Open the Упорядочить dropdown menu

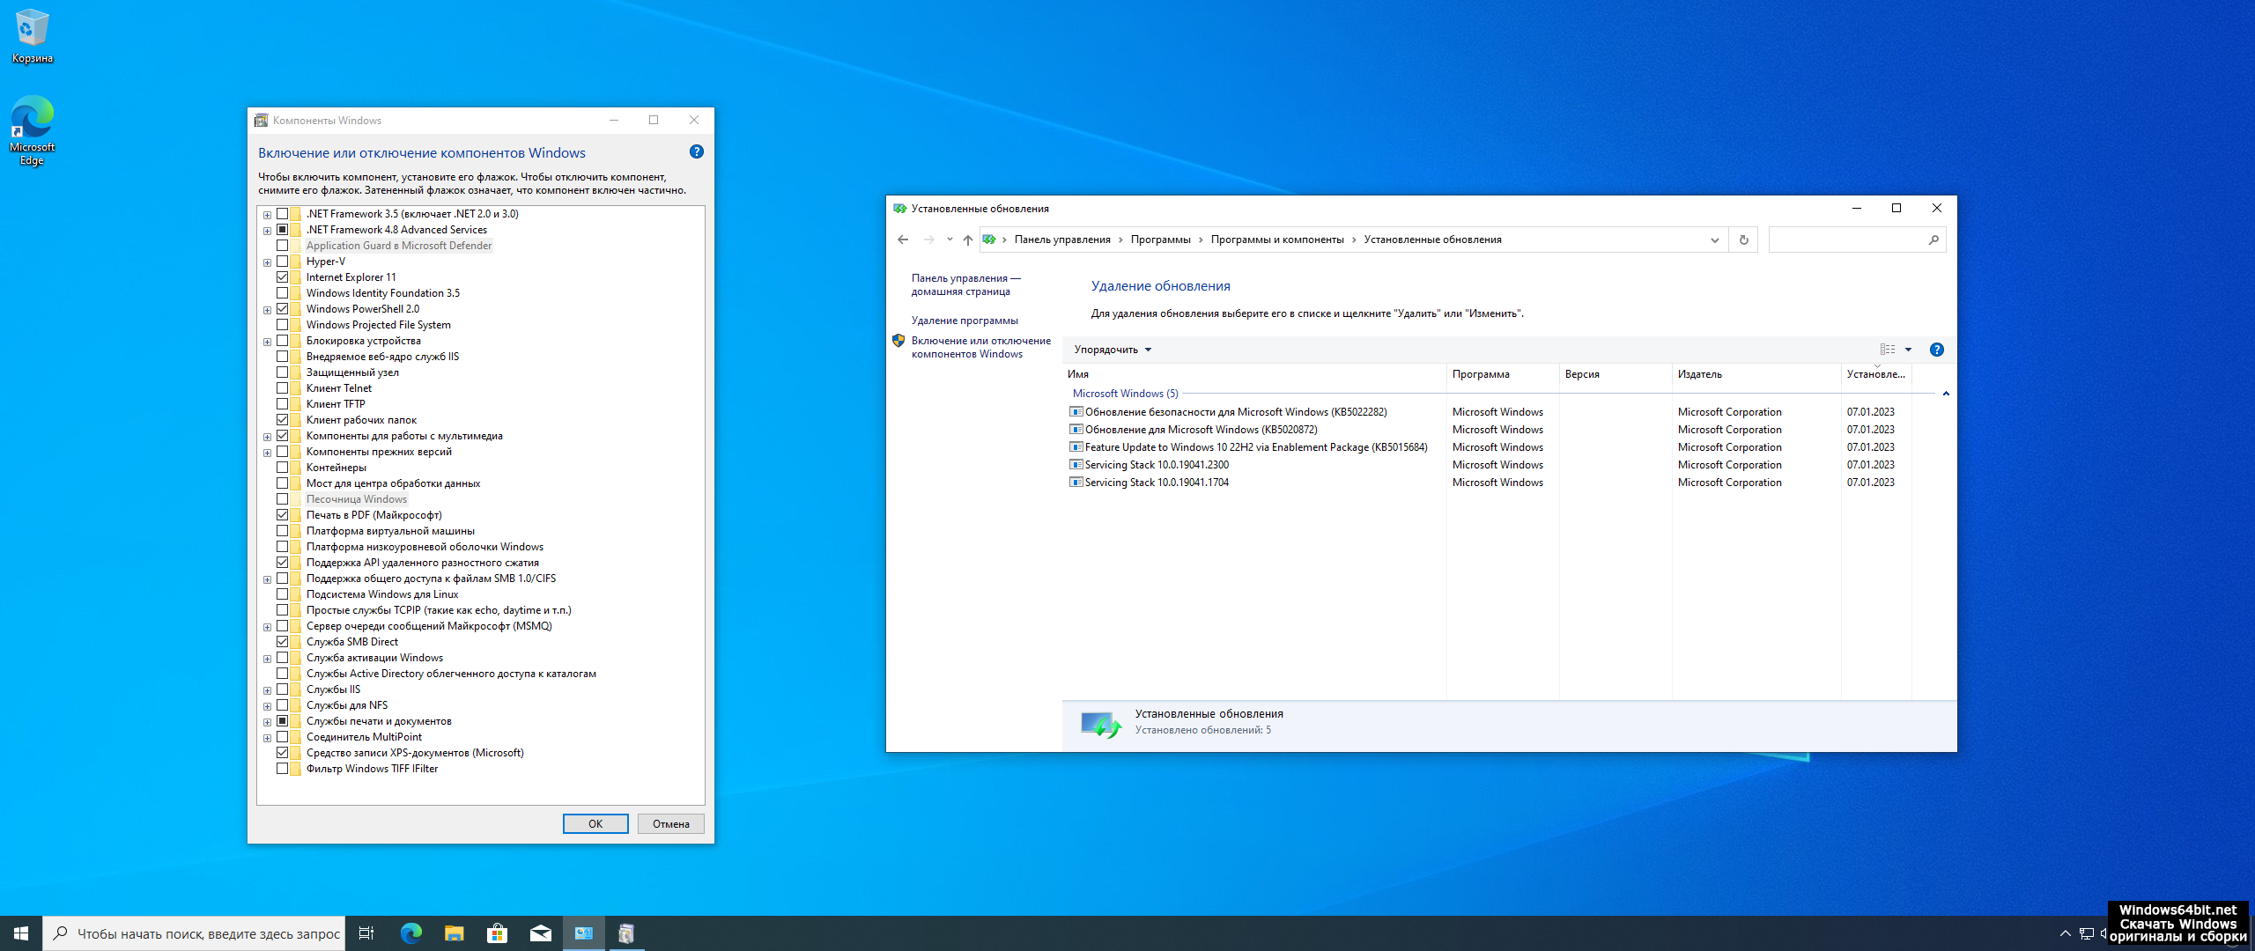click(x=1112, y=350)
